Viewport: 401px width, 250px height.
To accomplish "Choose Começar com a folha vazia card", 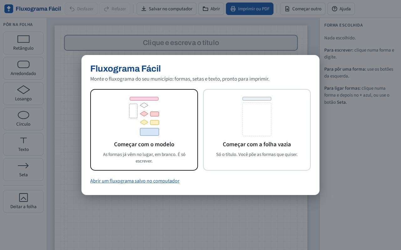I will (257, 130).
